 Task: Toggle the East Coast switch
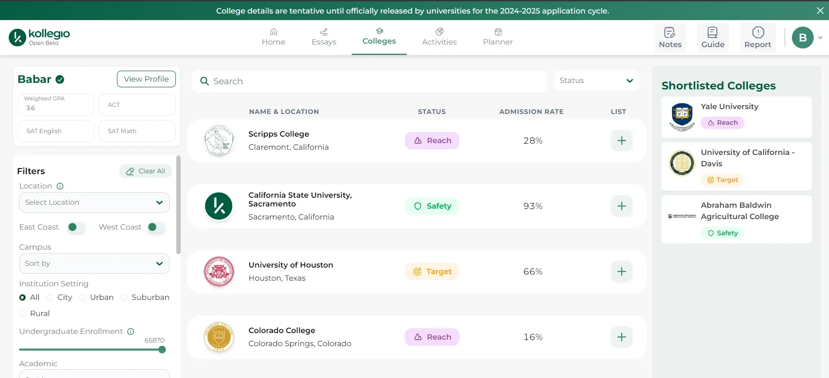coord(76,227)
